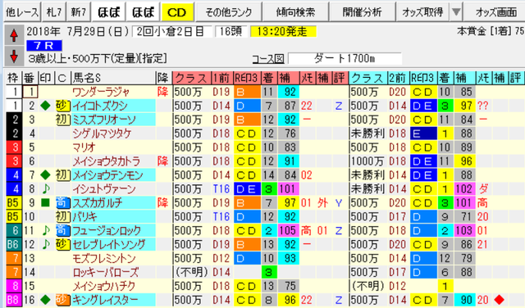Open 開催分析
Viewport: 525px width, 308px height.
(362, 12)
